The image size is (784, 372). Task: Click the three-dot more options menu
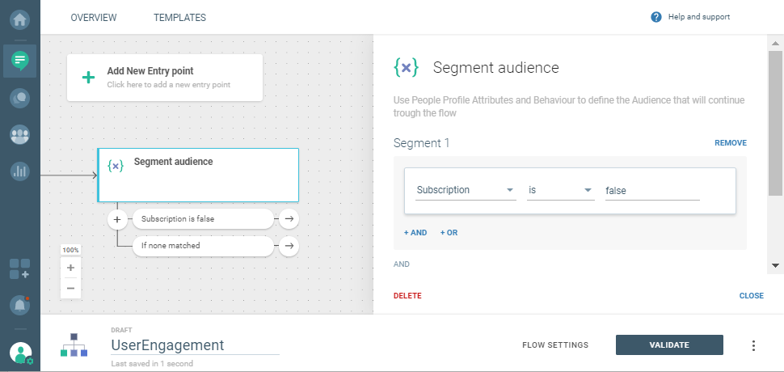click(x=753, y=345)
